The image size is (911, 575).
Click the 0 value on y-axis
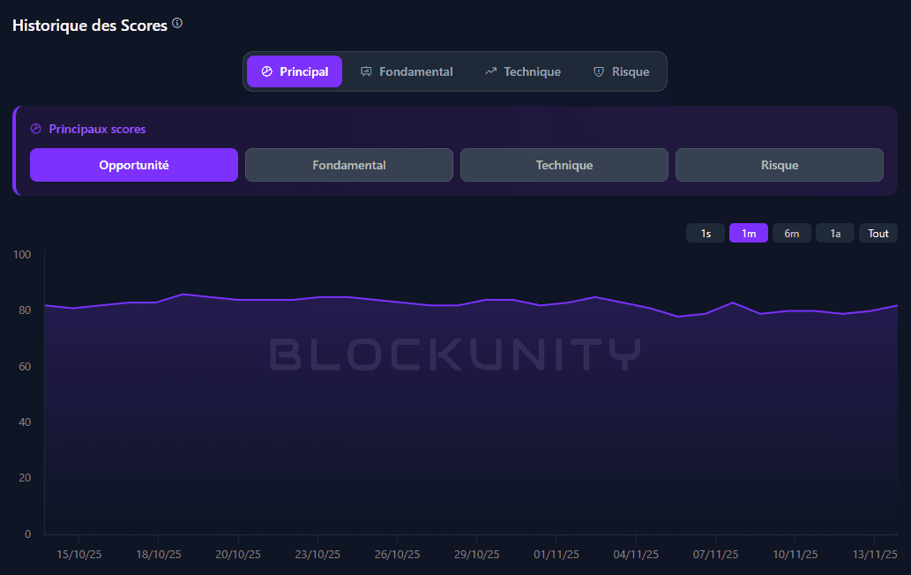point(28,534)
